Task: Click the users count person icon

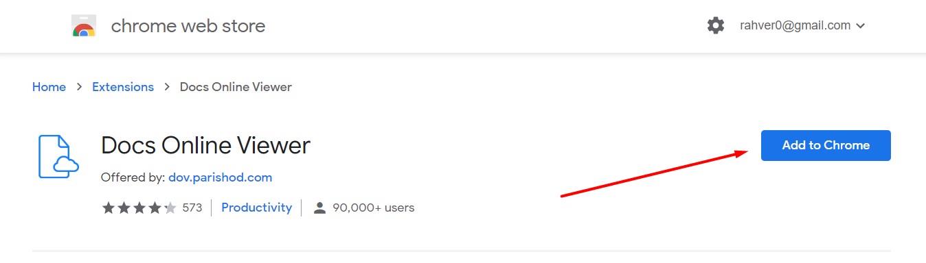Action: (319, 208)
